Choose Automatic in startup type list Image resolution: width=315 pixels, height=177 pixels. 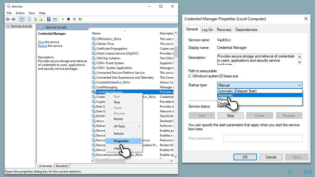point(260,95)
